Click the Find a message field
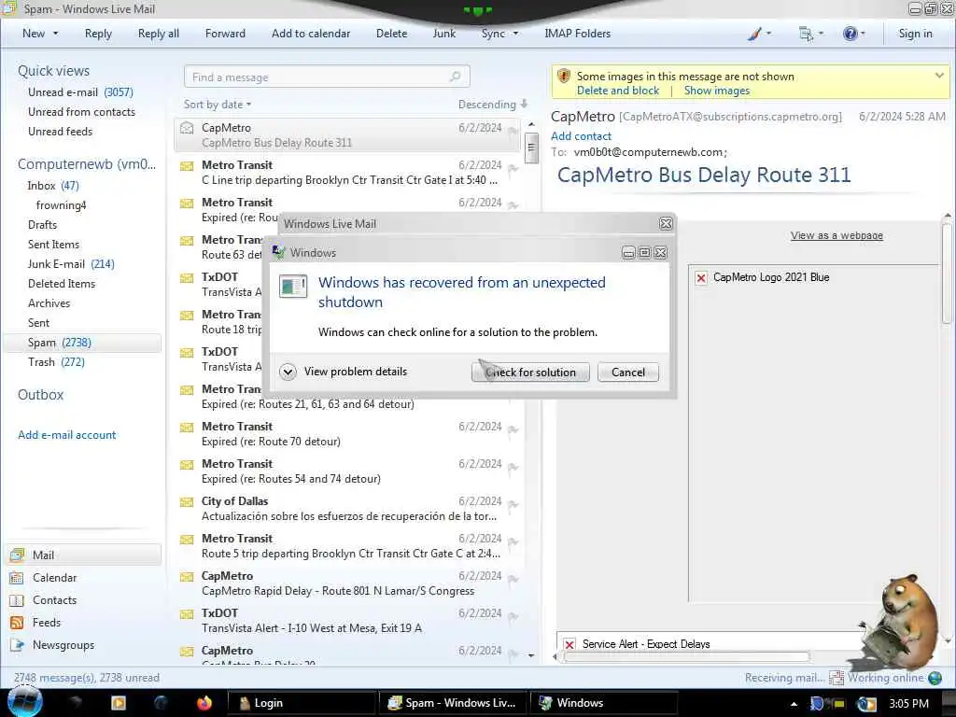The image size is (956, 717). pos(327,77)
